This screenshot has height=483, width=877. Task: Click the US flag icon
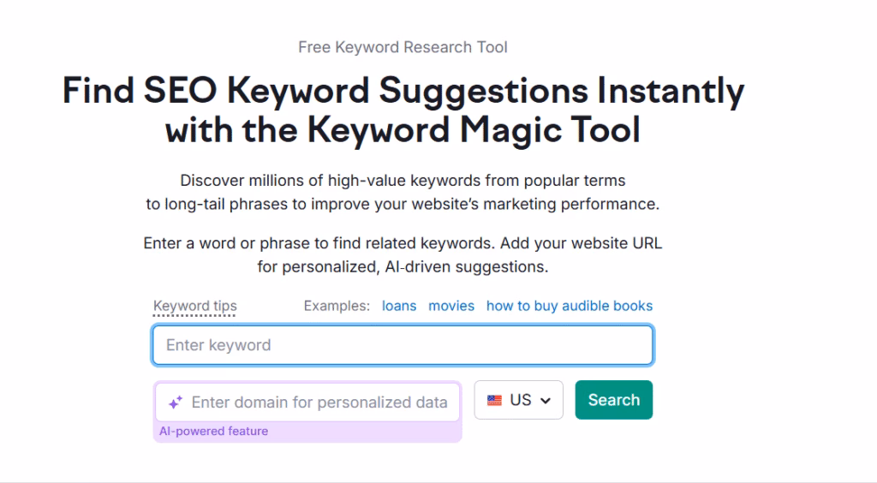click(494, 400)
